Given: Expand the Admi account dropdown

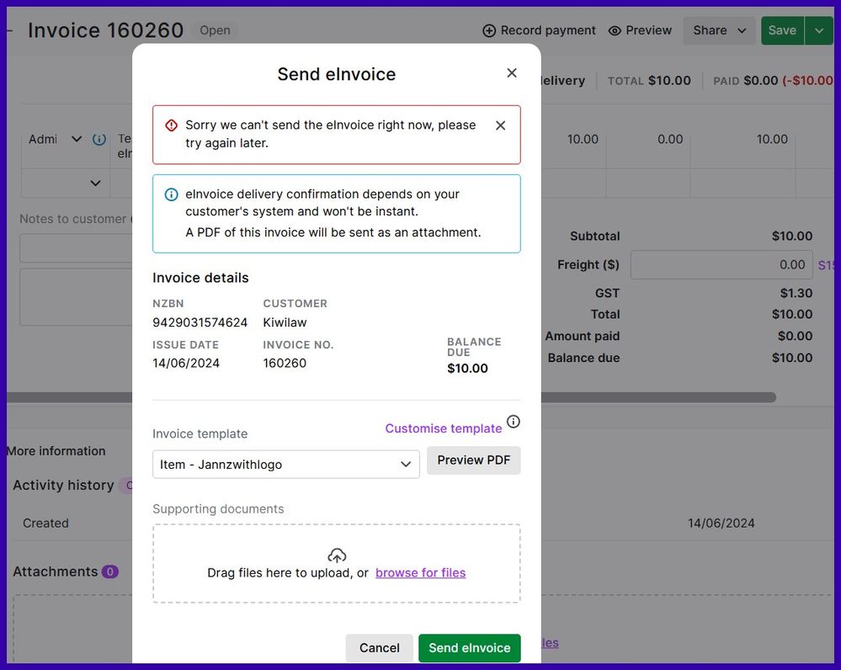Looking at the screenshot, I should [x=77, y=139].
